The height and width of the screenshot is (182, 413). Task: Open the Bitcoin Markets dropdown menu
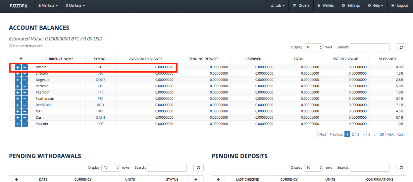click(x=48, y=6)
